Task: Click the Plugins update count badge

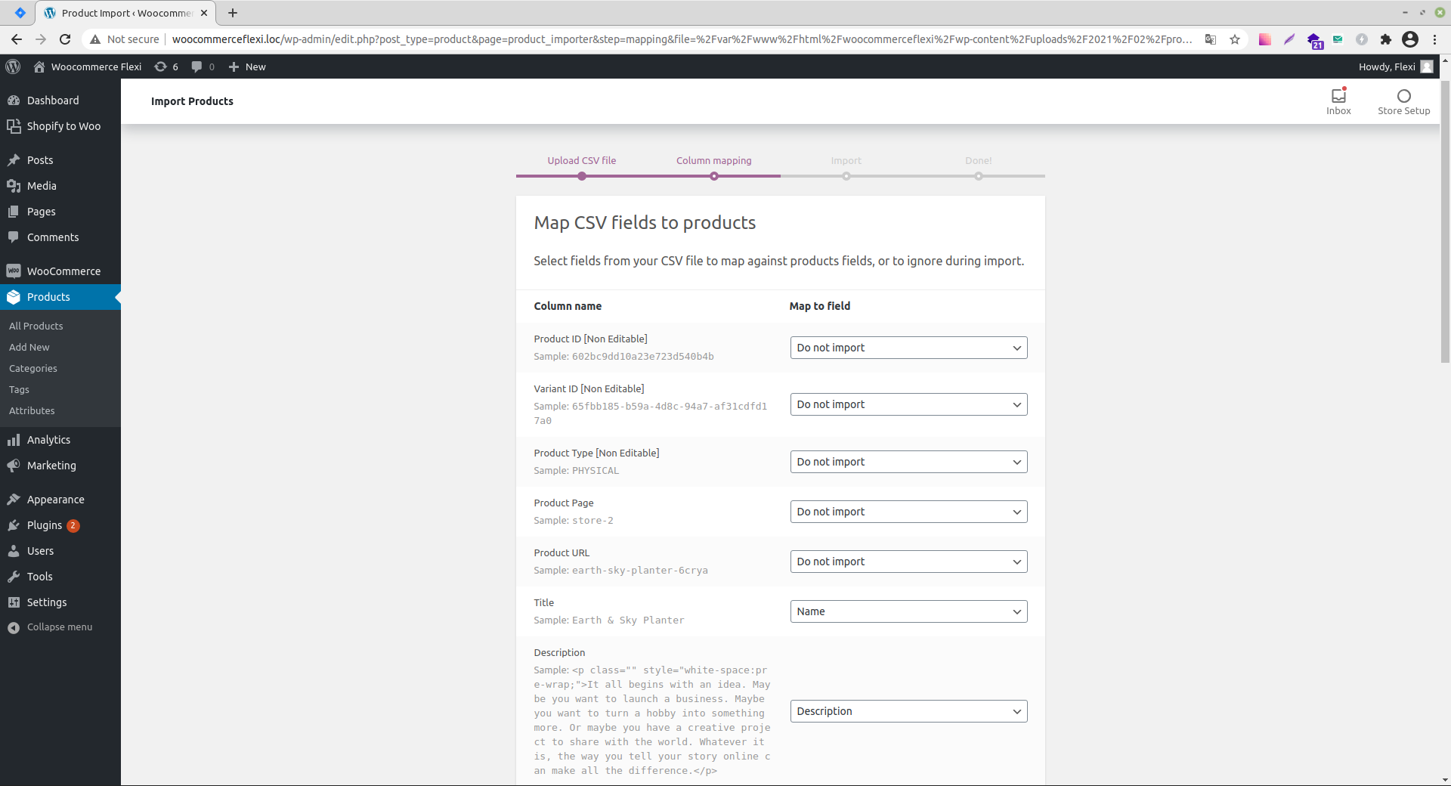Action: pos(73,525)
